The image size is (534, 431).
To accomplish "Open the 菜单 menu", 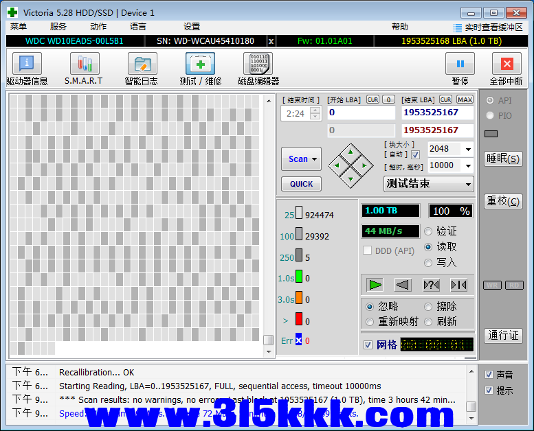I will (19, 27).
